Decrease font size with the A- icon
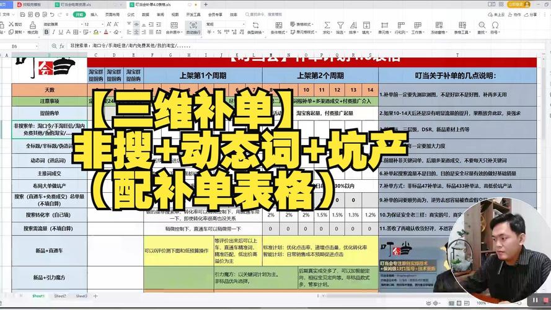The width and height of the screenshot is (551, 310). (117, 24)
